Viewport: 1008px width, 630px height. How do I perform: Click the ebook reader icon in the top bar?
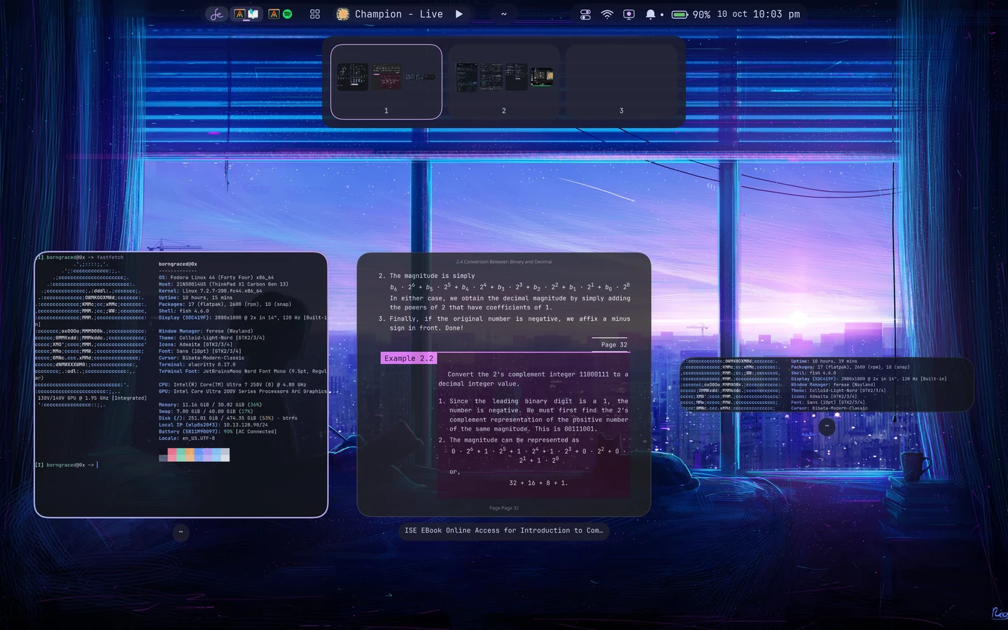253,14
